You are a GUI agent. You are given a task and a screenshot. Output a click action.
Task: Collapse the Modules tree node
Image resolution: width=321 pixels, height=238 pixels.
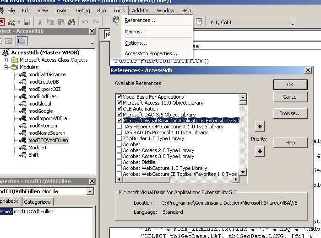[x=6, y=67]
